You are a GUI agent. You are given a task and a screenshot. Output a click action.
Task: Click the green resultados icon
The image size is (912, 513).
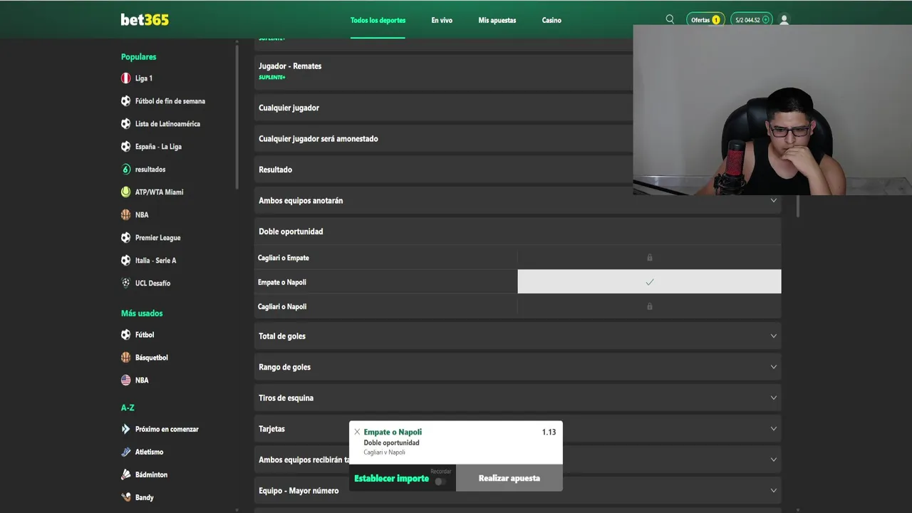(x=126, y=170)
